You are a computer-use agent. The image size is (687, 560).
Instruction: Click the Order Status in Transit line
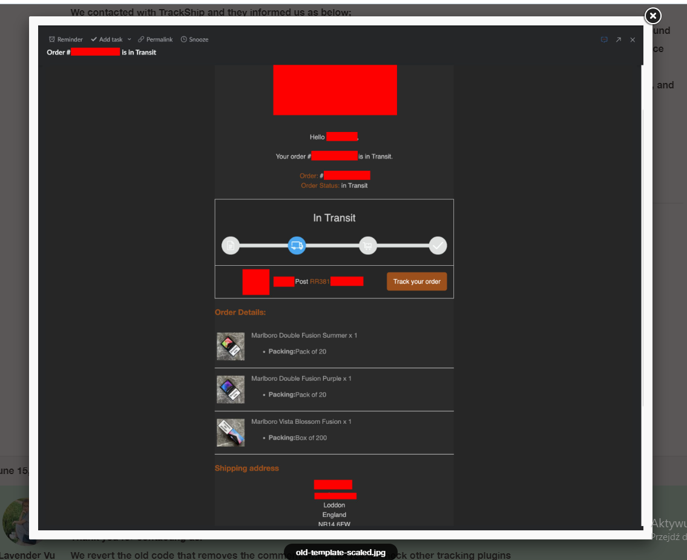coord(334,185)
